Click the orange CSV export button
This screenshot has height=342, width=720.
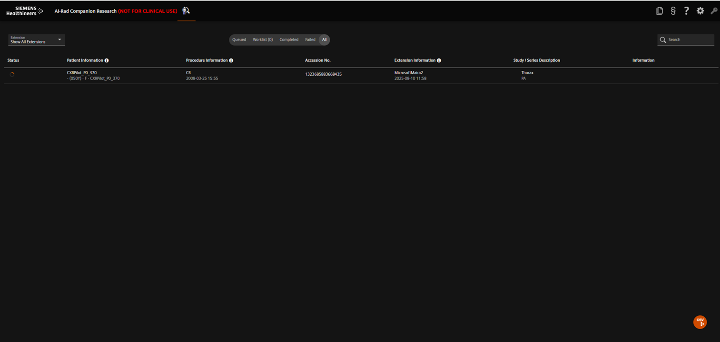700,322
